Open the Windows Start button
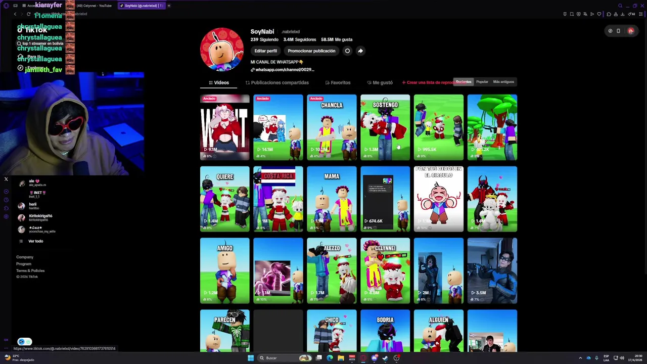The image size is (647, 364). (251, 358)
